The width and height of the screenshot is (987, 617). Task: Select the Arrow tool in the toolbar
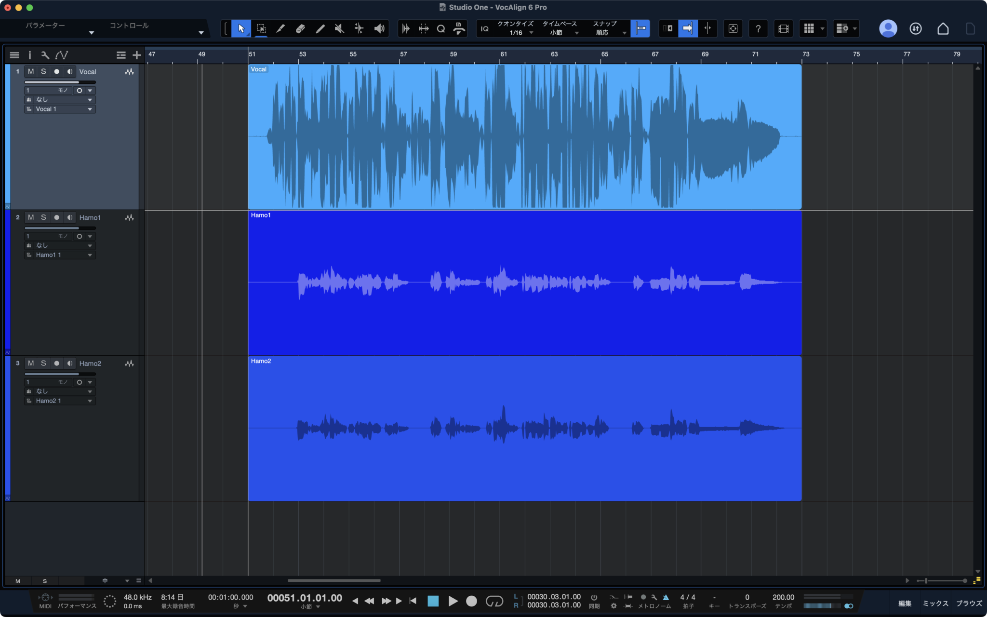241,28
